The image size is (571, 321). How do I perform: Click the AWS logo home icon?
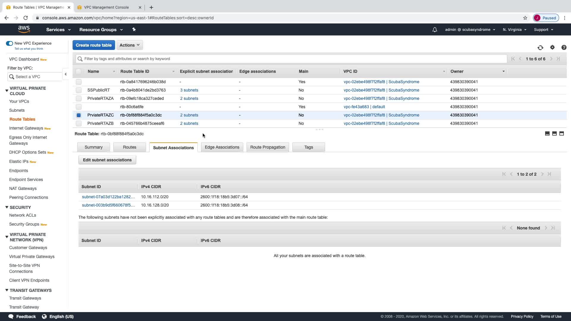coord(24,29)
